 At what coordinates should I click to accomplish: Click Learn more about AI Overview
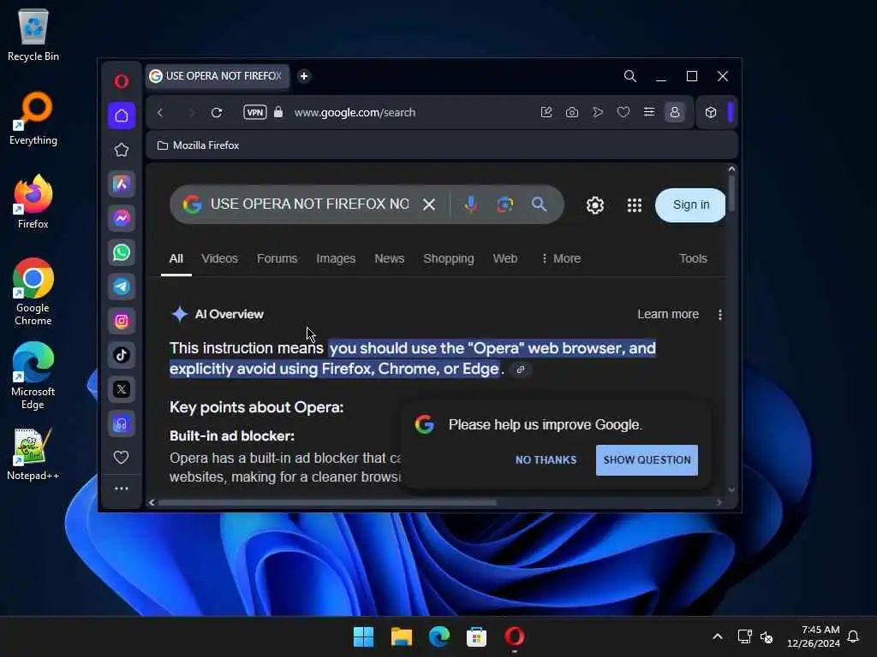(x=668, y=315)
